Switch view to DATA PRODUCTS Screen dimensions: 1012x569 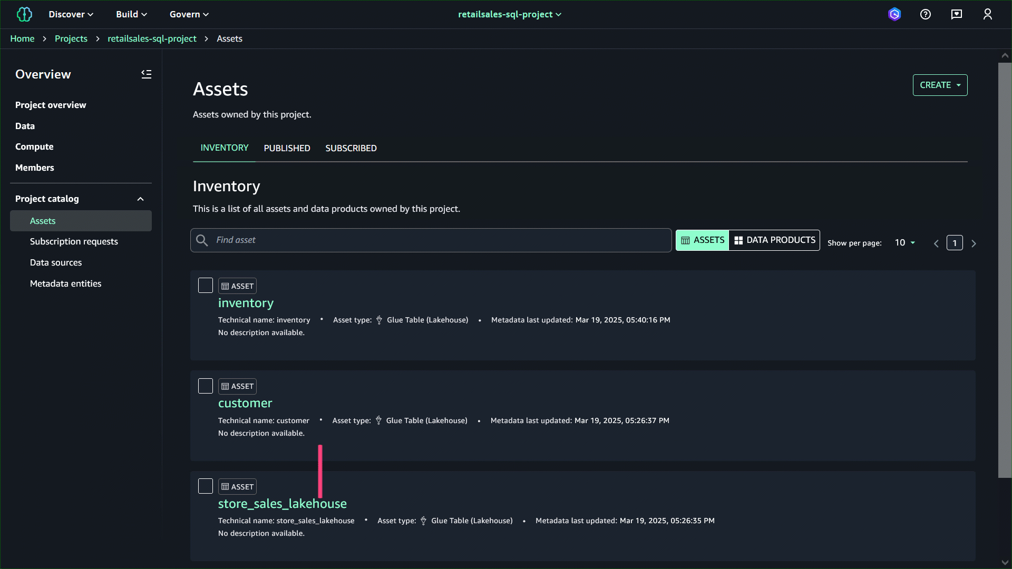coord(774,240)
